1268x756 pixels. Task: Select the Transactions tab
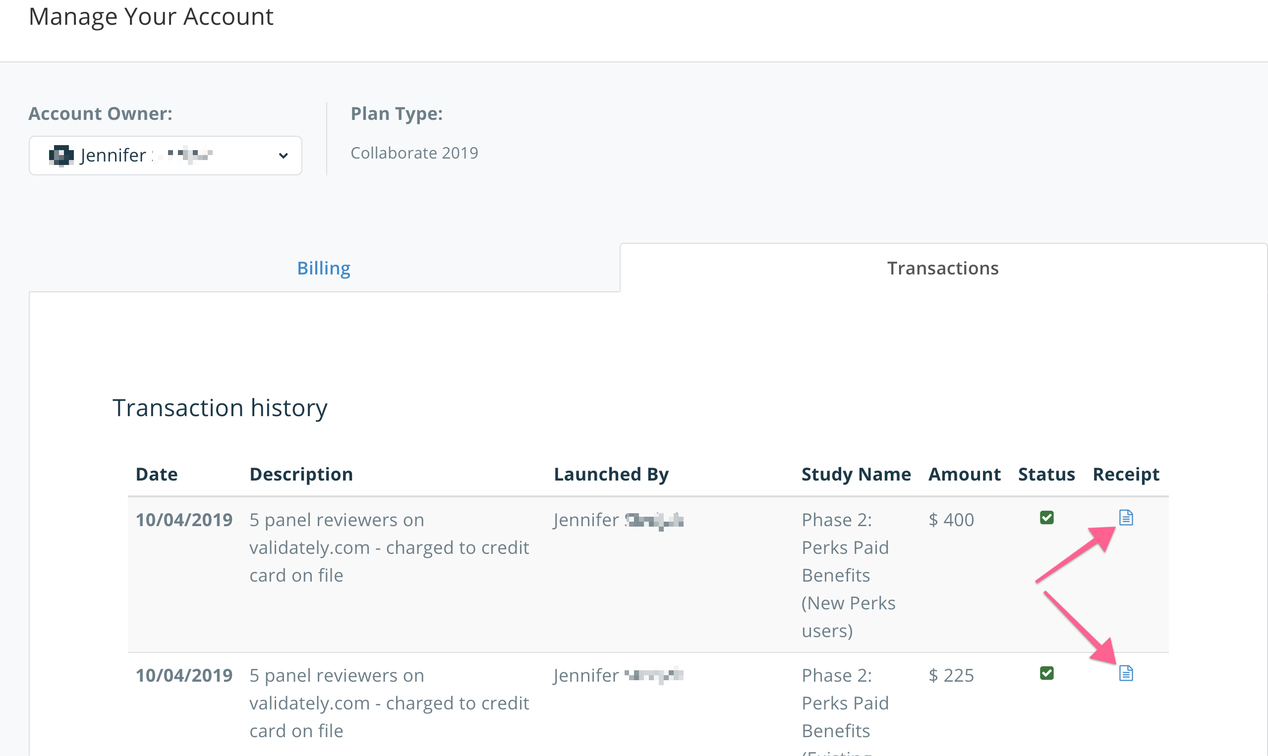coord(943,268)
